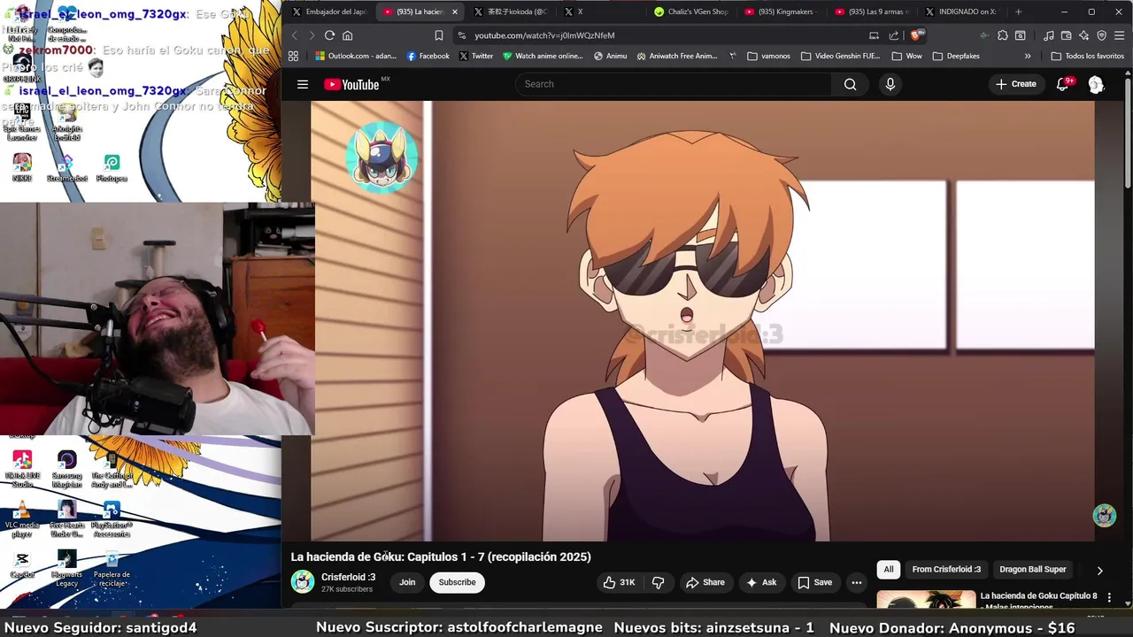
Task: Switch to INDIGNADO on X tab
Action: [961, 12]
